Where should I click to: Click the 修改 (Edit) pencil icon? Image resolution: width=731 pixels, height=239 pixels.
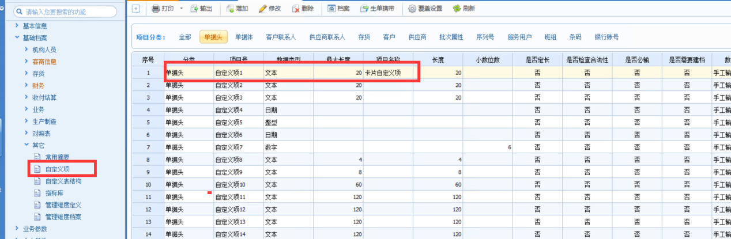[x=263, y=9]
